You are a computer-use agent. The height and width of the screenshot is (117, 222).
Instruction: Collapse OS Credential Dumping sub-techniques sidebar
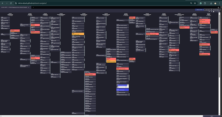click(x=106, y=55)
